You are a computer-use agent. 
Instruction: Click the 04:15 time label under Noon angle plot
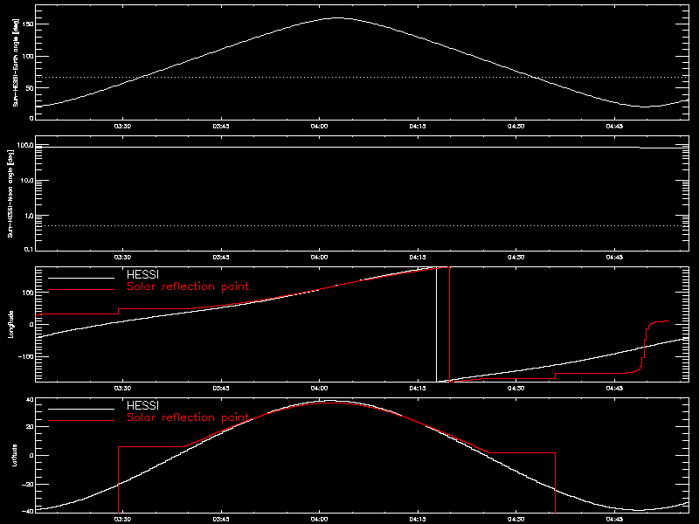[418, 258]
